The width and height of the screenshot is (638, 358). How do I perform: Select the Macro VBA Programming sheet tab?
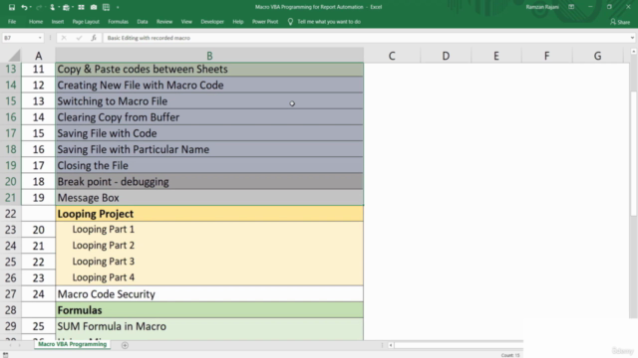coord(72,344)
